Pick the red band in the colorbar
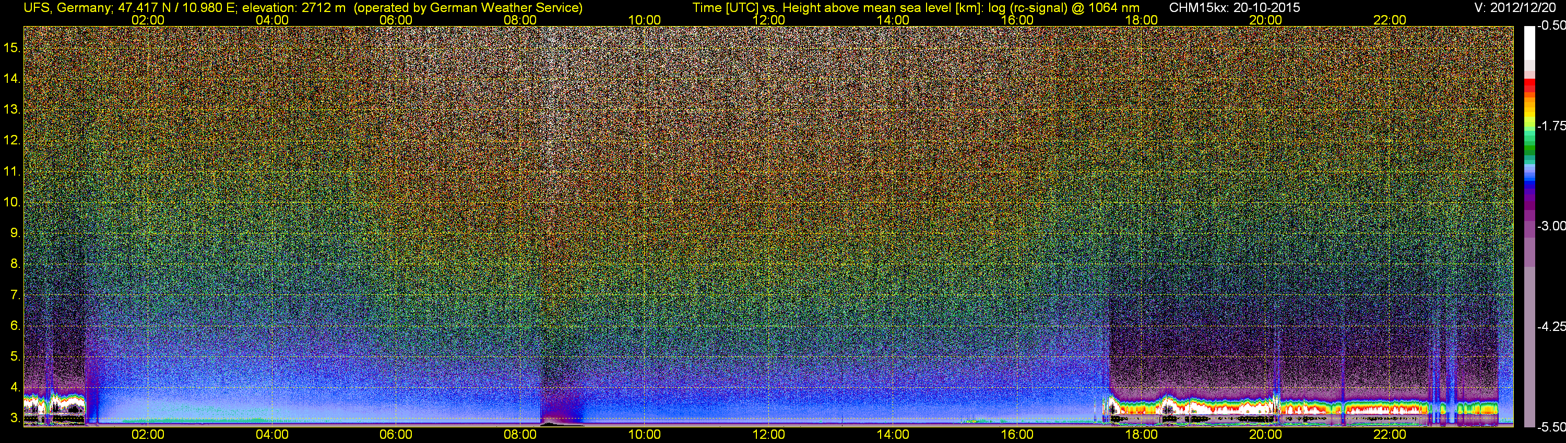This screenshot has height=443, width=1566. [1529, 85]
